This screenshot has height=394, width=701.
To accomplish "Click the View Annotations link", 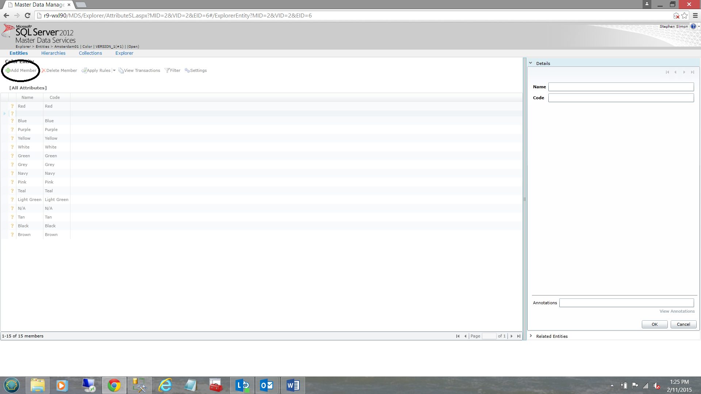I will 677,311.
